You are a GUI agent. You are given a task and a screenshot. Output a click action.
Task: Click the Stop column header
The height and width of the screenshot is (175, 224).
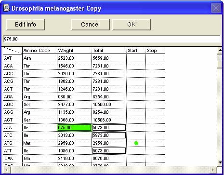tap(156, 51)
